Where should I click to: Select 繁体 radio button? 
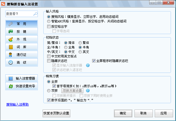tap(80, 43)
